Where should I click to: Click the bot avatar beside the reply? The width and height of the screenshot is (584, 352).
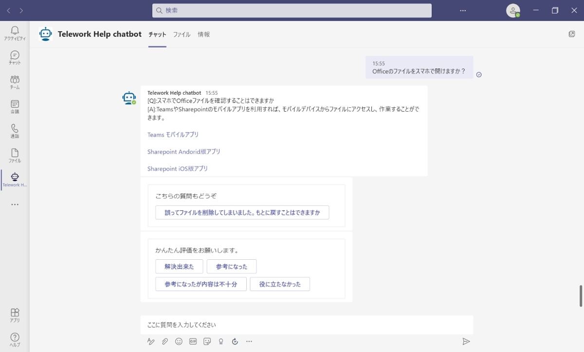click(x=129, y=98)
